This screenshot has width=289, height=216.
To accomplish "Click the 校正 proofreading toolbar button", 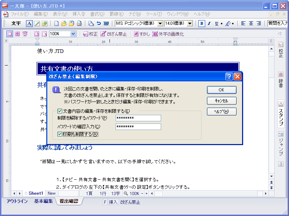I will (x=90, y=34).
